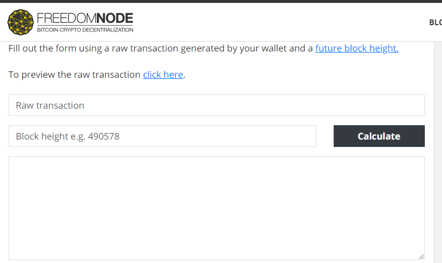The height and width of the screenshot is (263, 442).
Task: Click the Calculate button
Action: pos(379,136)
